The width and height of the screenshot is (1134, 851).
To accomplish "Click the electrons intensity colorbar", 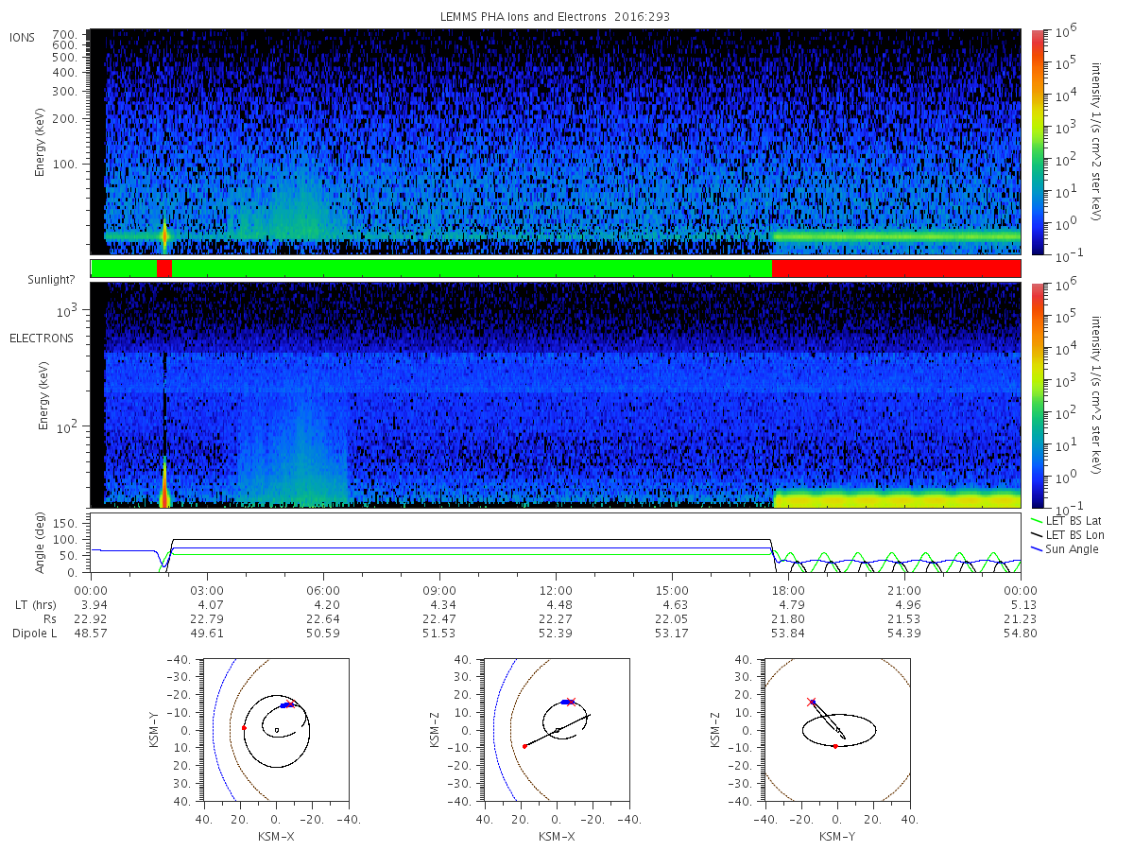I will coord(1038,394).
